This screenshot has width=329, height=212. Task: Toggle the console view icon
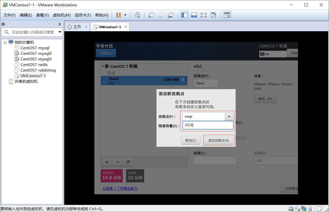[227, 15]
